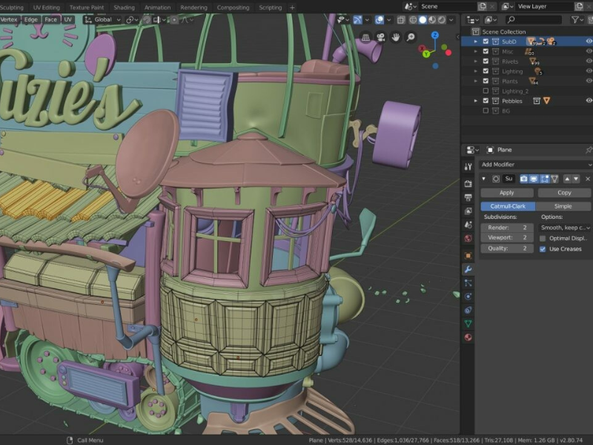This screenshot has width=593, height=445.
Task: Switch to the Shading workspace tab
Action: [124, 7]
